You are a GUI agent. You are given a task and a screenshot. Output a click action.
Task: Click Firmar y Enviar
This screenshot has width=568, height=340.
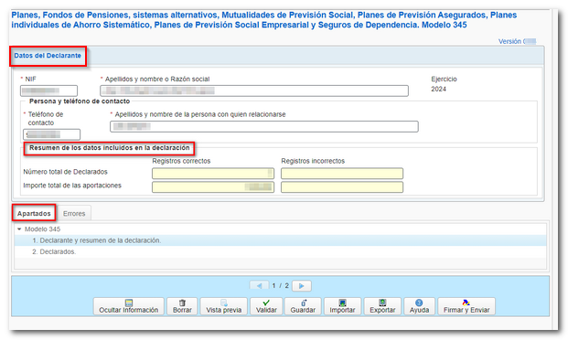[x=466, y=306]
